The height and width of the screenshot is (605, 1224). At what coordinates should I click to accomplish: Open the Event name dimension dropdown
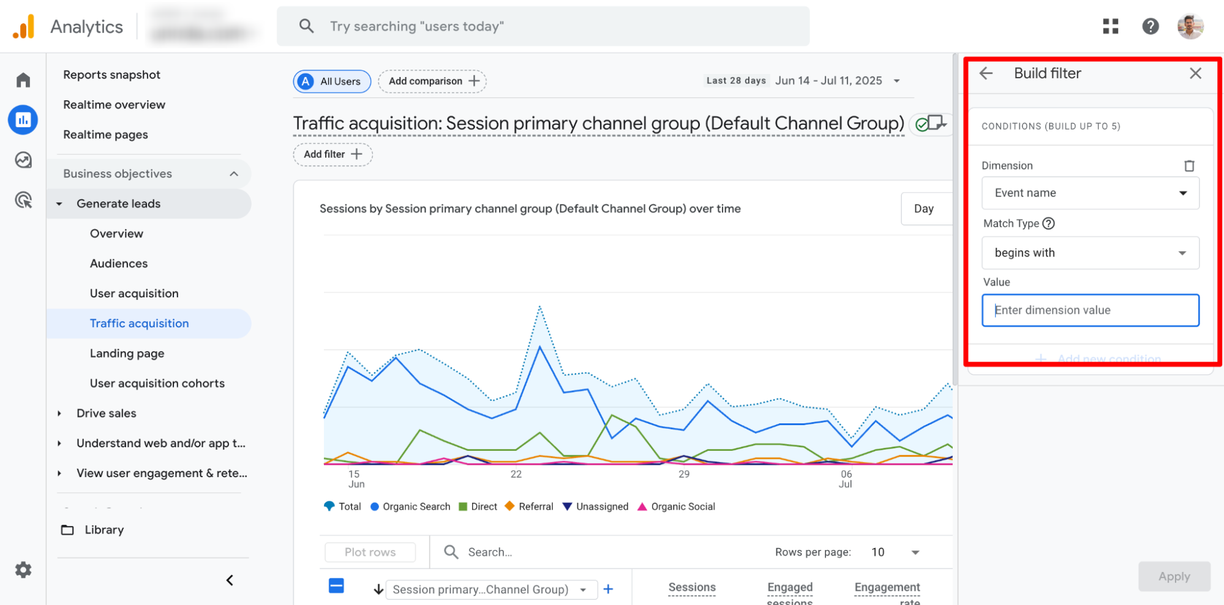coord(1090,193)
